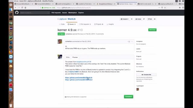Switch to the Beagleboard browser tab

[x=106, y=4]
